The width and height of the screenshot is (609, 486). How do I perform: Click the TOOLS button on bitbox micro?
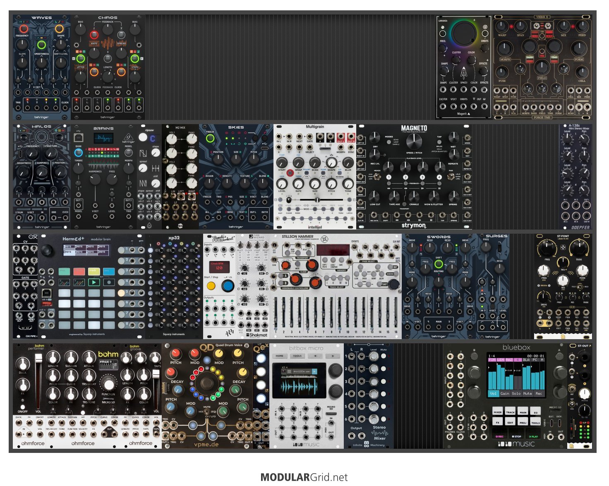click(x=297, y=356)
